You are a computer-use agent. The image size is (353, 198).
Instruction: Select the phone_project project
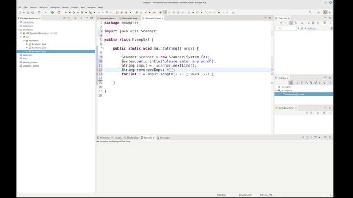[x=30, y=62]
